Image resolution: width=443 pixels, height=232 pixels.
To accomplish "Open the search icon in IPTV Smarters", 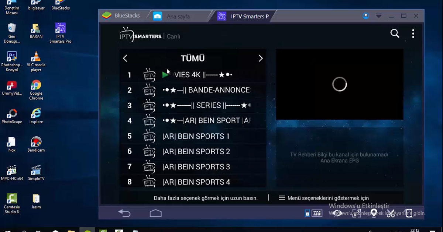I will (395, 34).
